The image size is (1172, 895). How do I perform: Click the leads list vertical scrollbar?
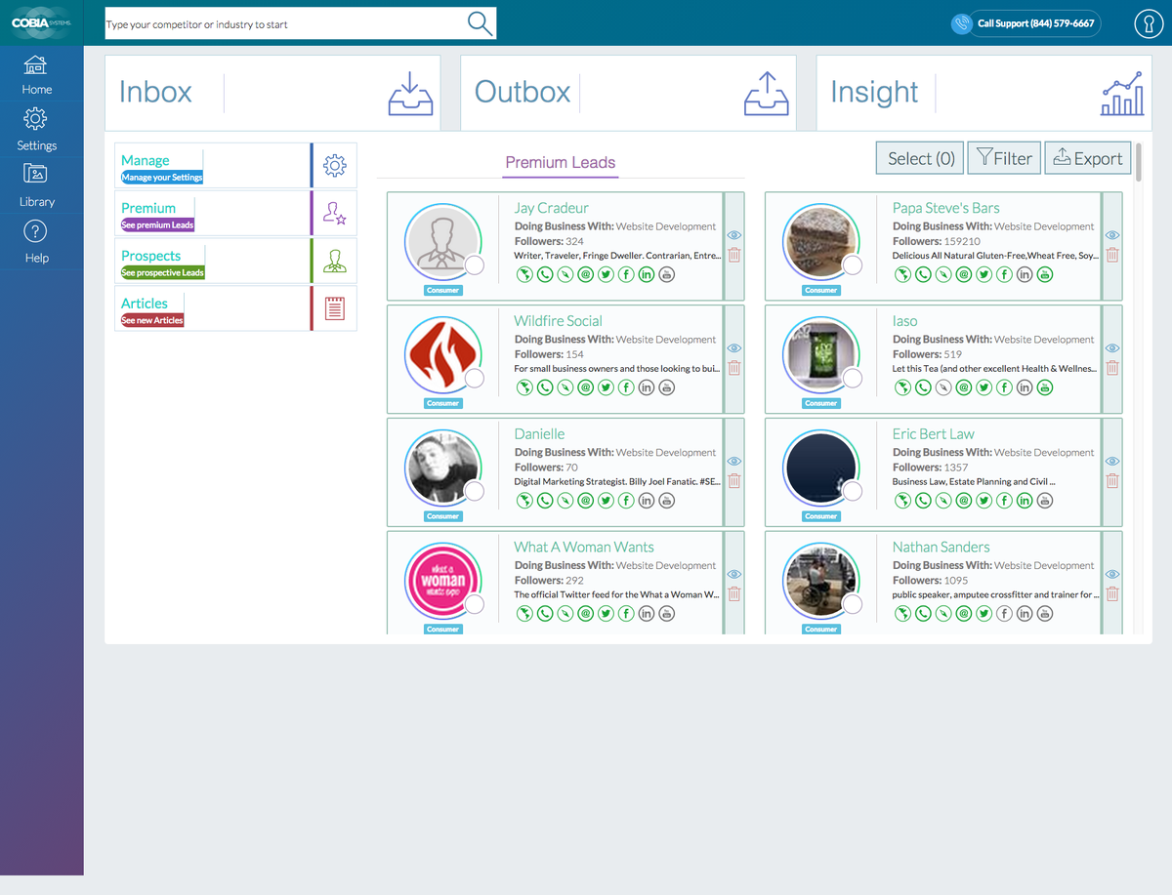tap(1139, 162)
